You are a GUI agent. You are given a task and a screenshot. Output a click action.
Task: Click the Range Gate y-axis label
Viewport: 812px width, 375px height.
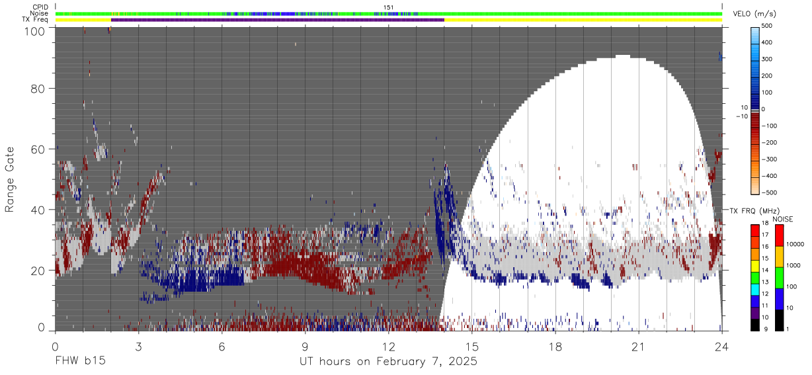(x=10, y=180)
